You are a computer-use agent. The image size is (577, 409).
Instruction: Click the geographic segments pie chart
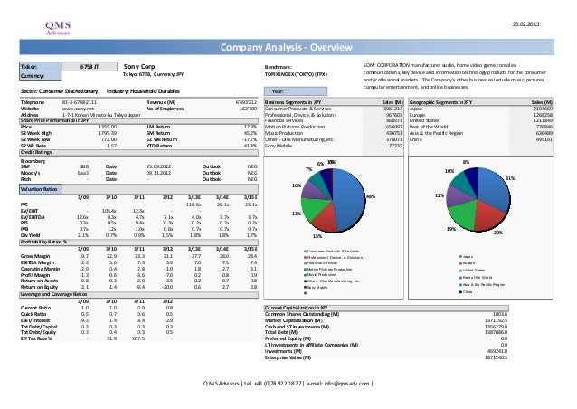point(478,199)
